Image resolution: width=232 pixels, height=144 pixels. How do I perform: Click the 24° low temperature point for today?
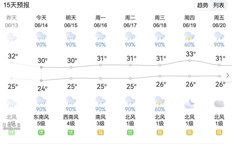click(41, 81)
